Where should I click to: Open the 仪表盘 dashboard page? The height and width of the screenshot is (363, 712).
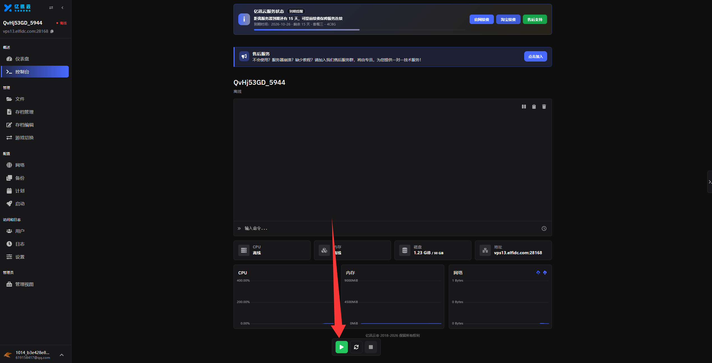coord(35,59)
